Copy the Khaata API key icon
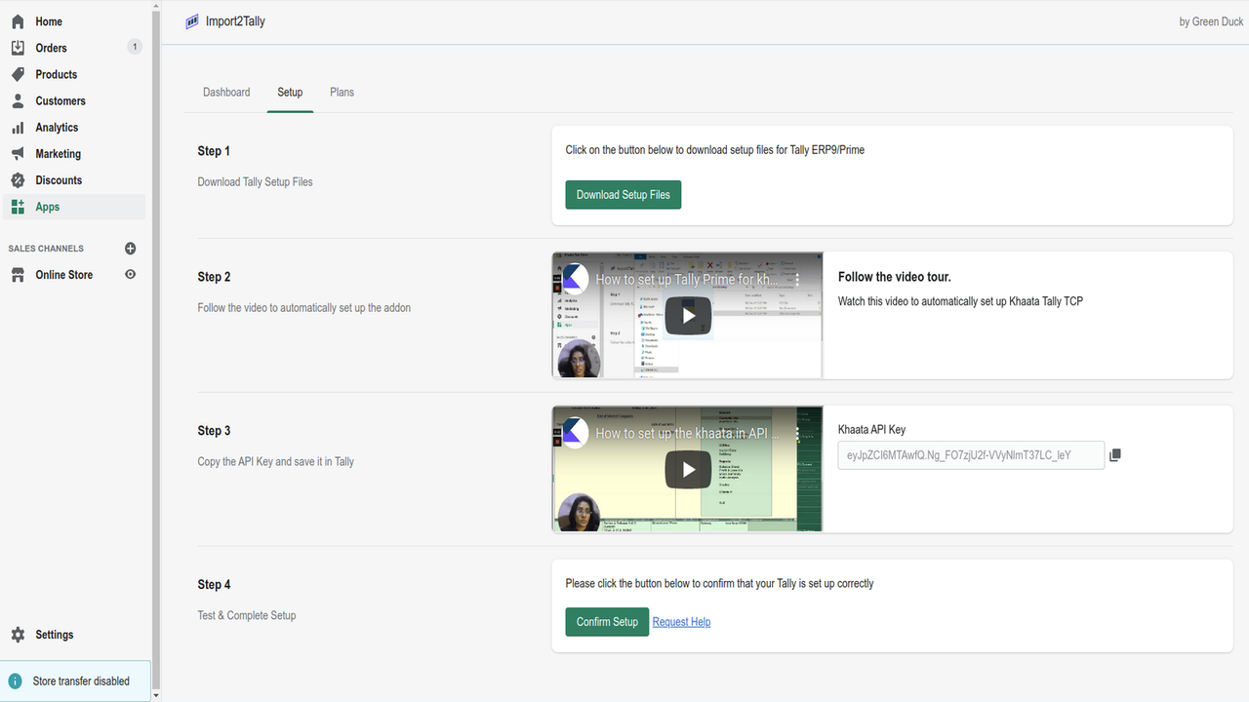This screenshot has height=702, width=1249. [x=1115, y=455]
